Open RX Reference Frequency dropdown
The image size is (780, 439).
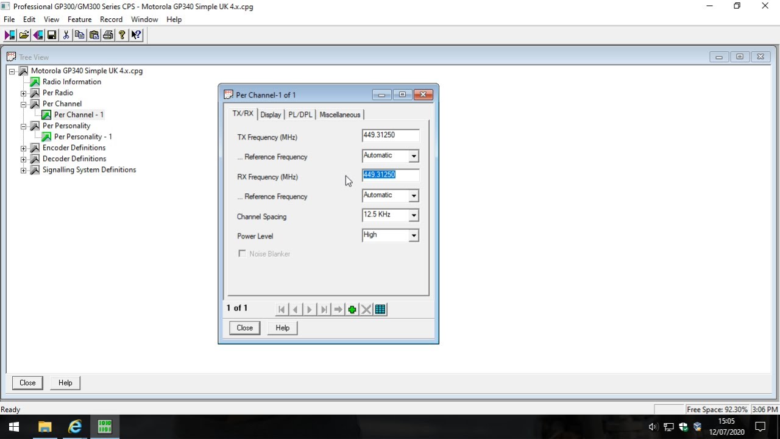coord(414,196)
